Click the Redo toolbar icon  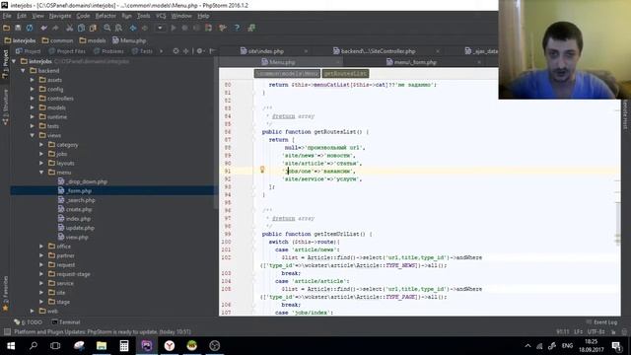(x=55, y=28)
